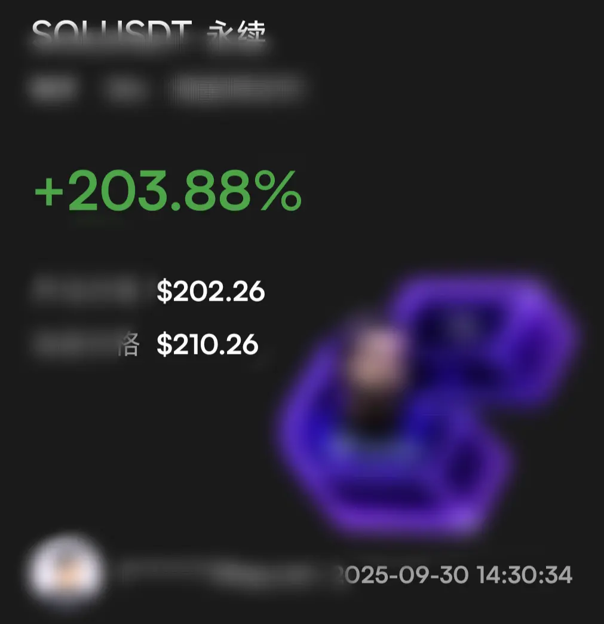Screen dimensions: 604x624
Task: Click the 14:30:34 time stamp
Action: click(x=525, y=575)
